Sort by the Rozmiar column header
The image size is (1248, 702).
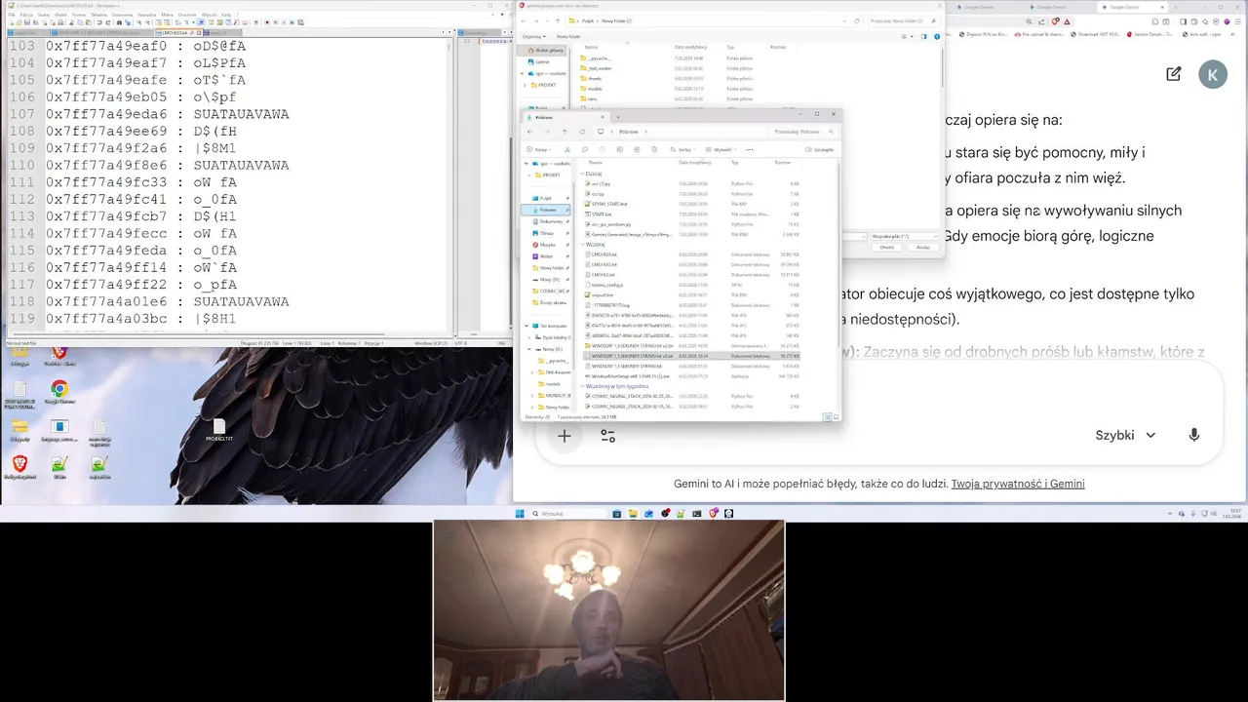point(782,162)
